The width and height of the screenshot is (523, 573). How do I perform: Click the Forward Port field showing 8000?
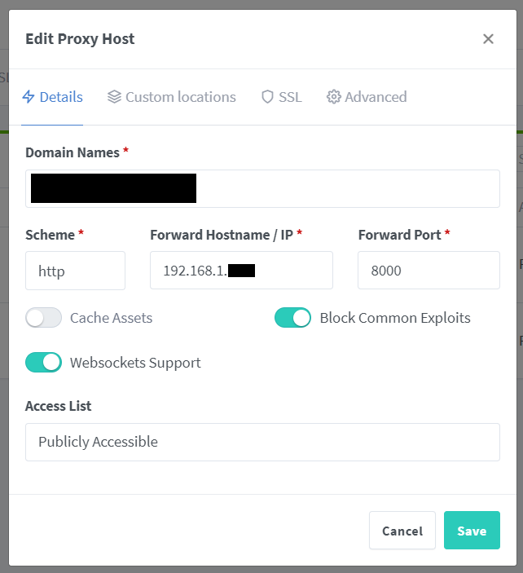[x=429, y=271]
